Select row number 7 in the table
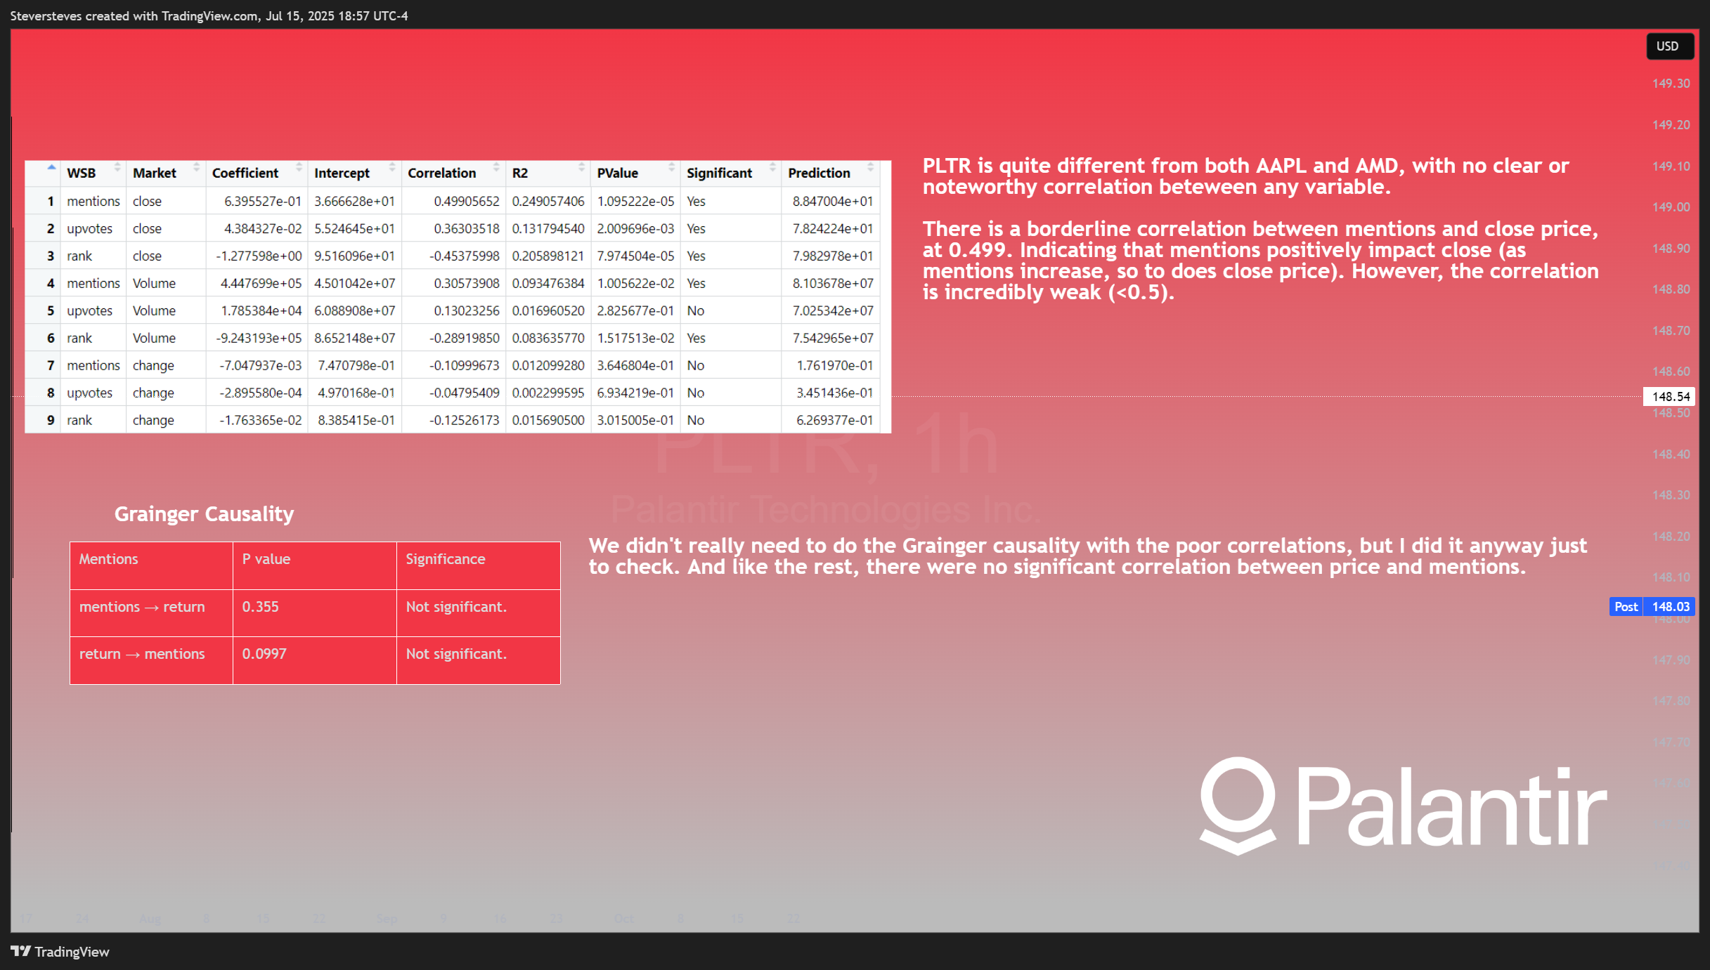The height and width of the screenshot is (970, 1710). tap(51, 366)
